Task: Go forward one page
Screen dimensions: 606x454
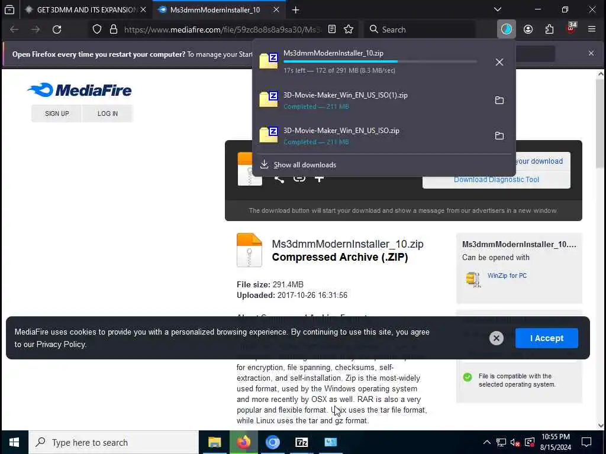Action: click(36, 30)
